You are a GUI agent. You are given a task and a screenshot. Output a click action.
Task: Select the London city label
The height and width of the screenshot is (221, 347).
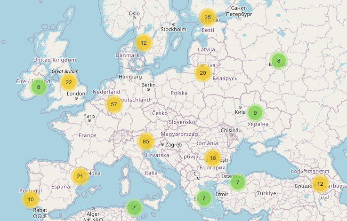point(76,94)
